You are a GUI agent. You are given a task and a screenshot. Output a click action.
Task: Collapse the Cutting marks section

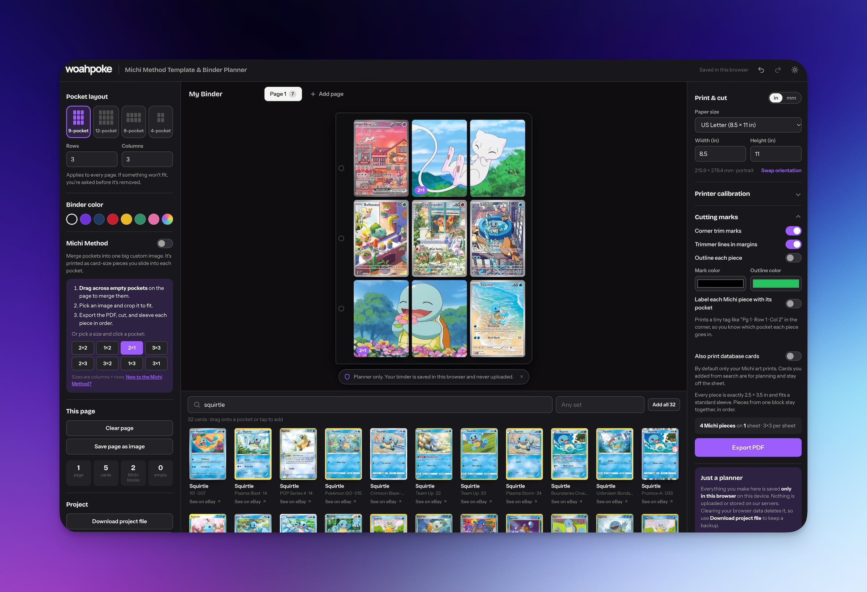[x=748, y=217]
